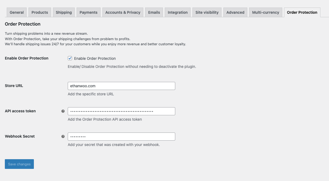The height and width of the screenshot is (181, 329).
Task: Switch to the Integration tab
Action: click(x=177, y=12)
